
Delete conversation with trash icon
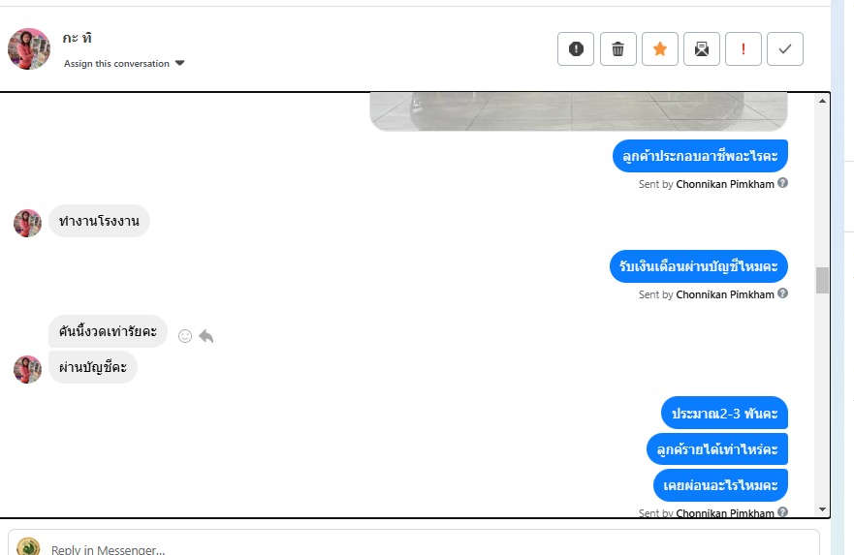click(x=617, y=49)
